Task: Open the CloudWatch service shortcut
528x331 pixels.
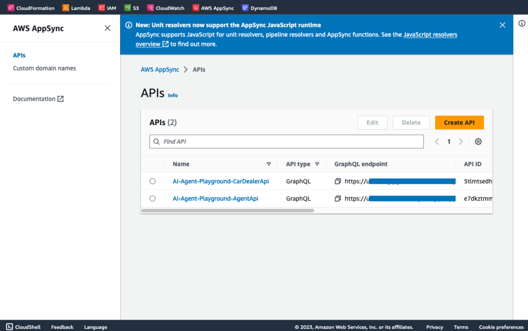Action: 165,8
